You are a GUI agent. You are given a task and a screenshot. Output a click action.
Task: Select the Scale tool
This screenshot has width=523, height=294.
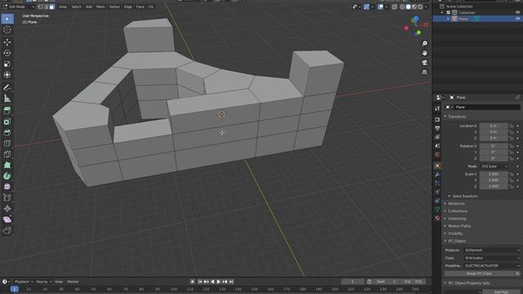(7, 64)
